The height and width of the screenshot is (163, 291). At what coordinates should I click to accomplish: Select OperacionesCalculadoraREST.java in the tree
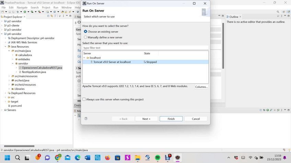pyautogui.click(x=42, y=68)
